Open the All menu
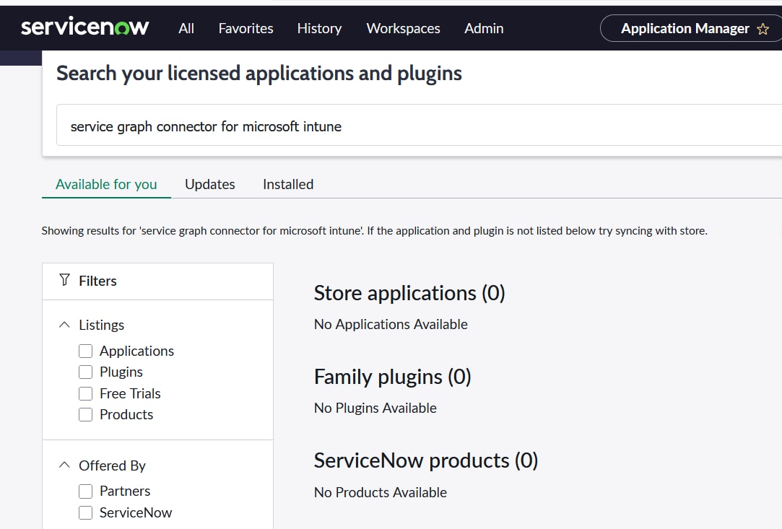Image resolution: width=782 pixels, height=529 pixels. point(186,28)
